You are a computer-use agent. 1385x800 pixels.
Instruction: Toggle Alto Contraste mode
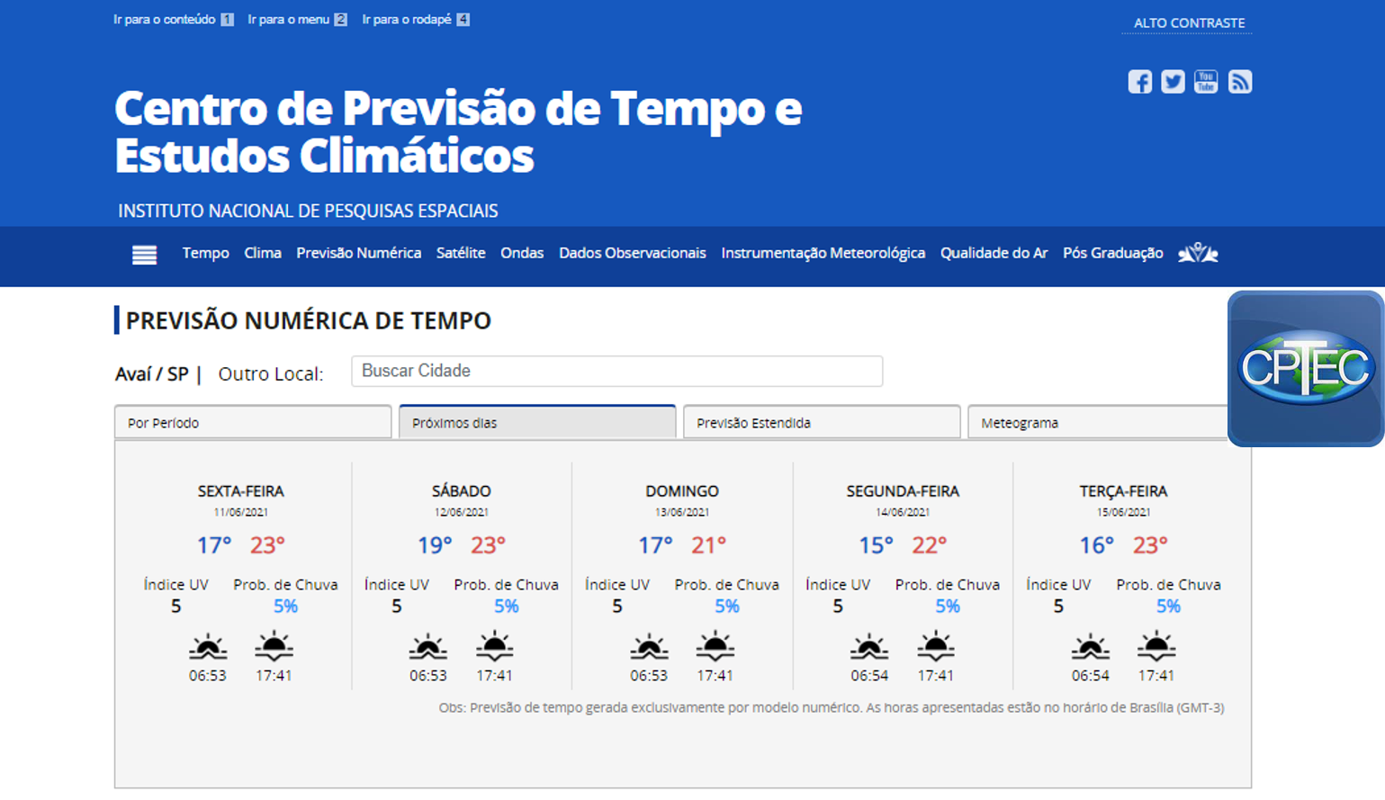click(1188, 23)
